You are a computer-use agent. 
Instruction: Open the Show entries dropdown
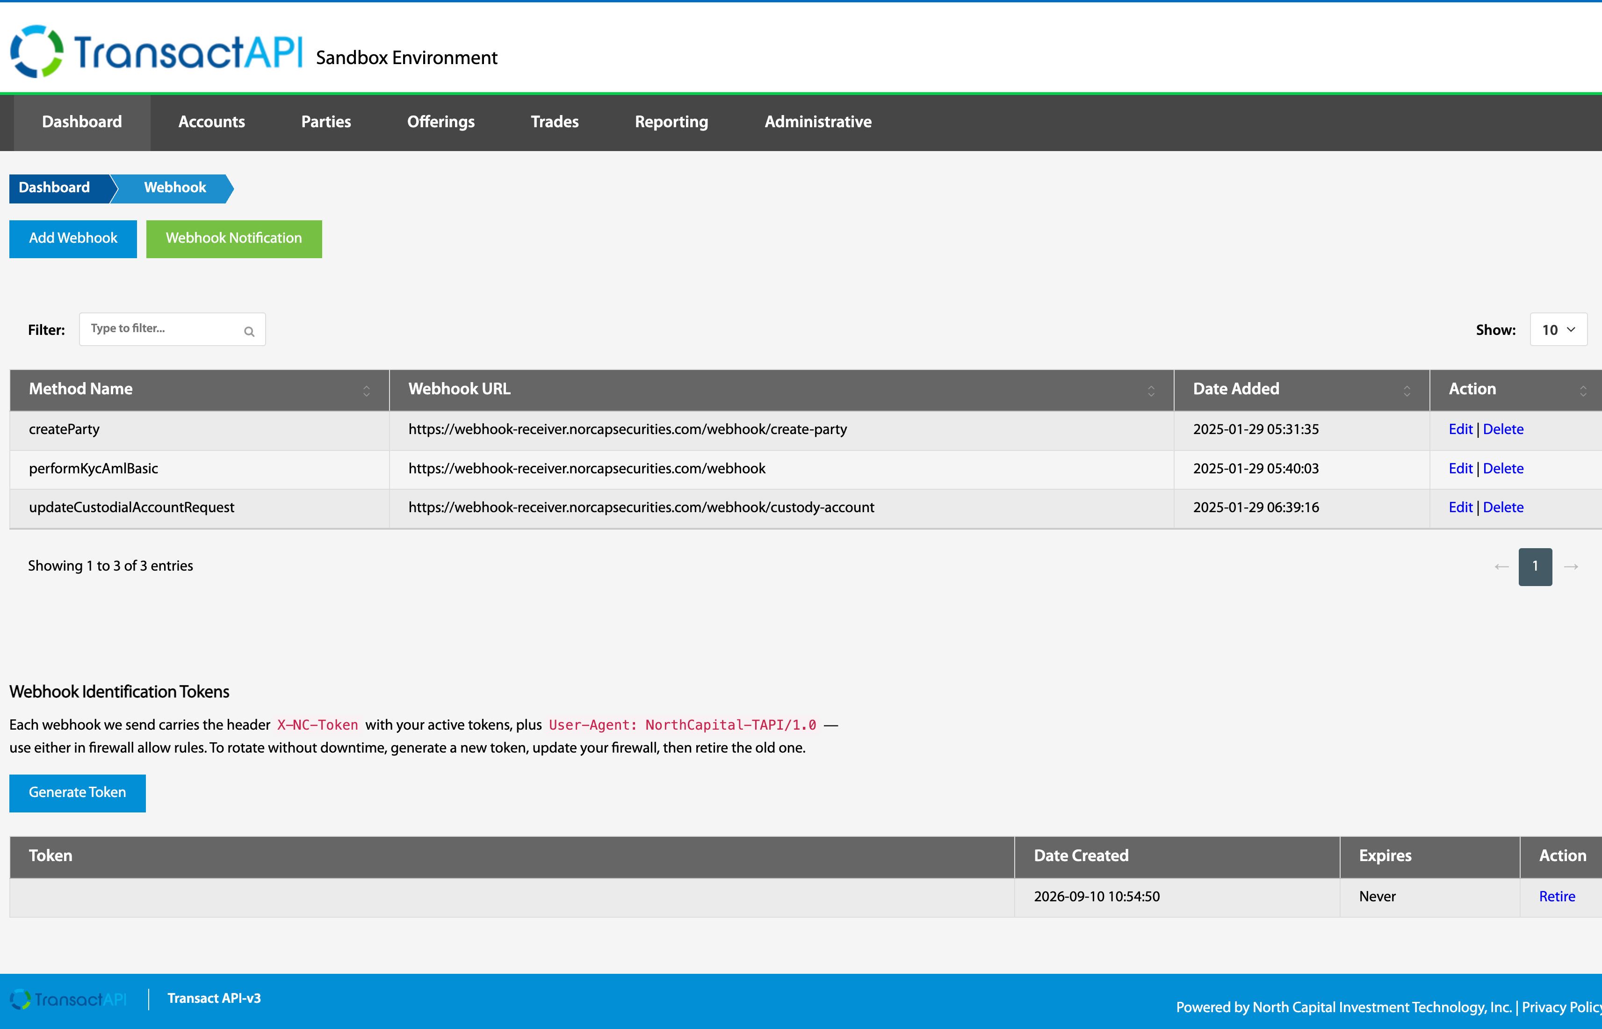[1559, 329]
